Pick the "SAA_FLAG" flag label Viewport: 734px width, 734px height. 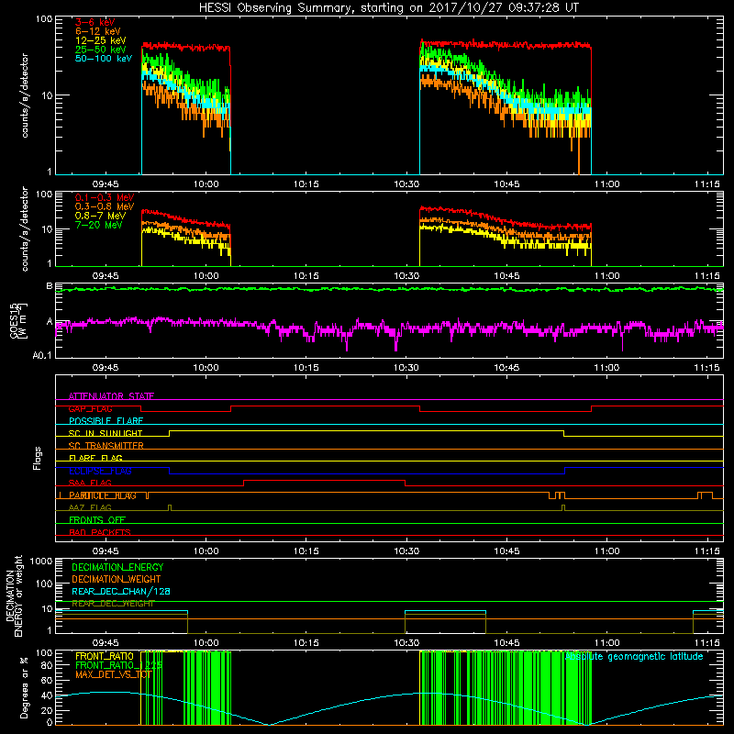pyautogui.click(x=90, y=483)
